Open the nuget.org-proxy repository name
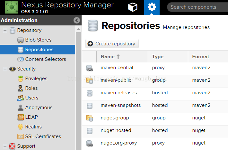 (119, 143)
